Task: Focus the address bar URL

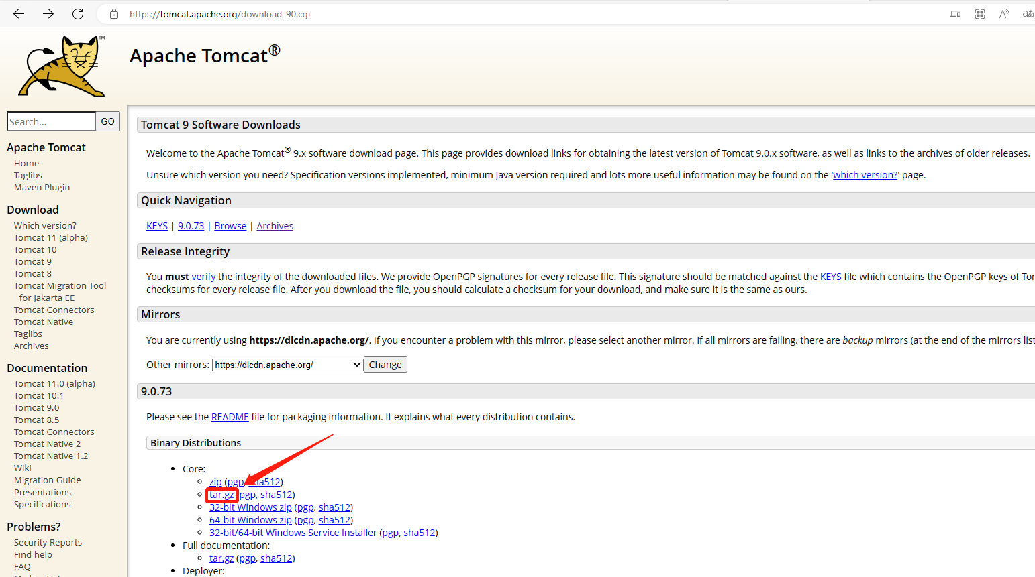Action: [x=219, y=14]
